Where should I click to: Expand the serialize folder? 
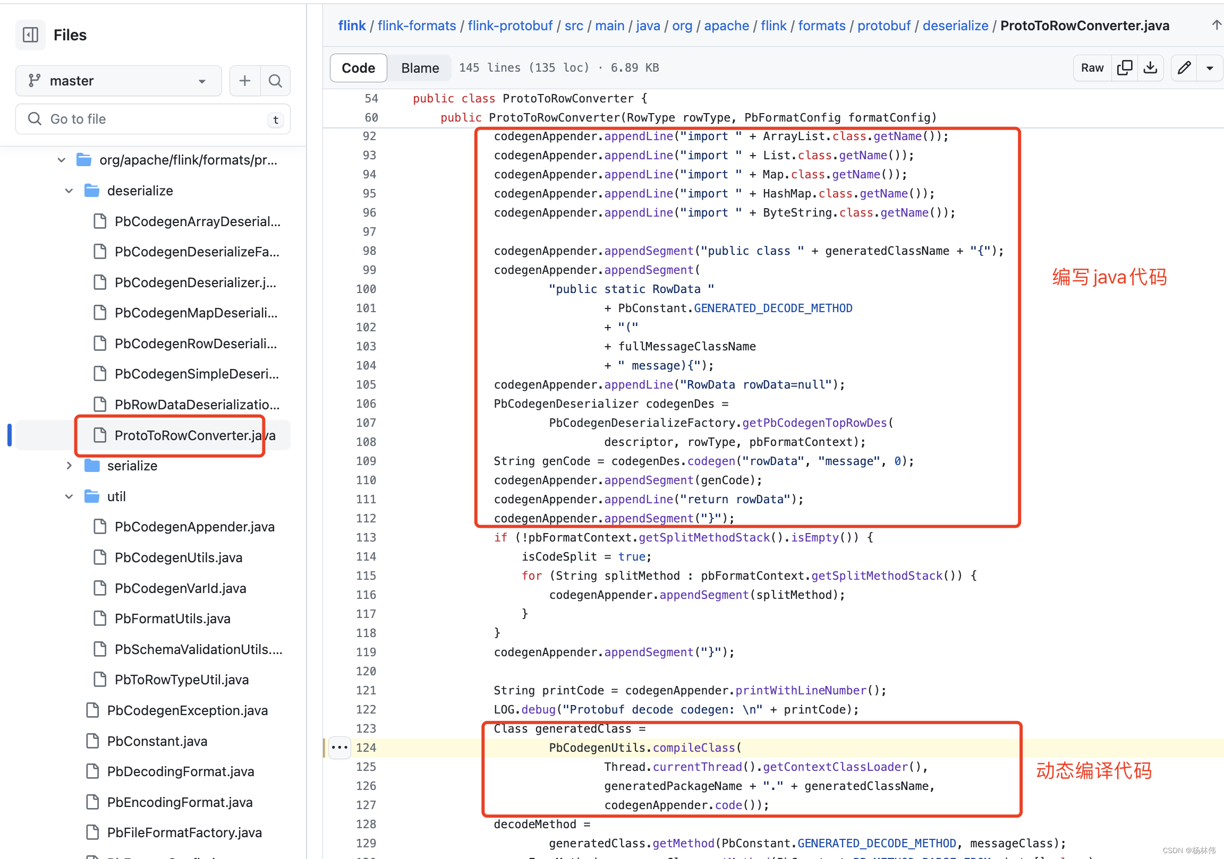click(x=69, y=466)
